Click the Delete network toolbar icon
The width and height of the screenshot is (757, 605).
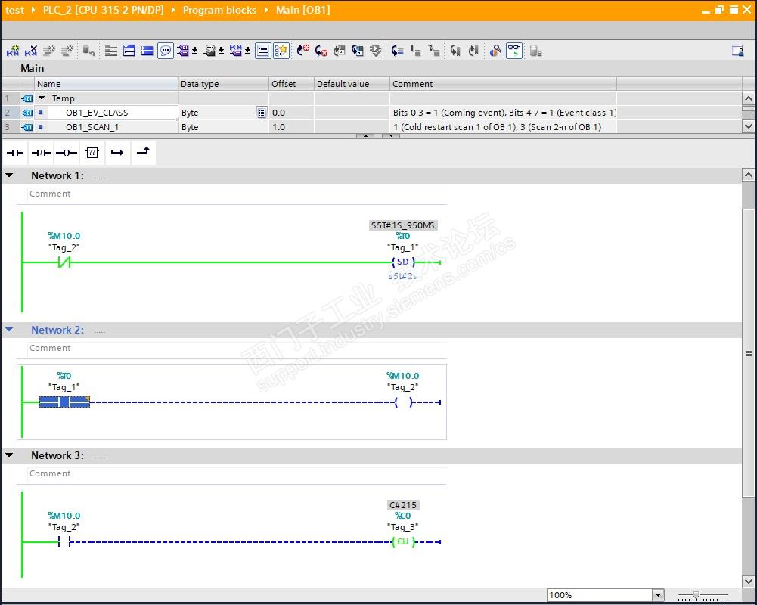click(x=31, y=51)
